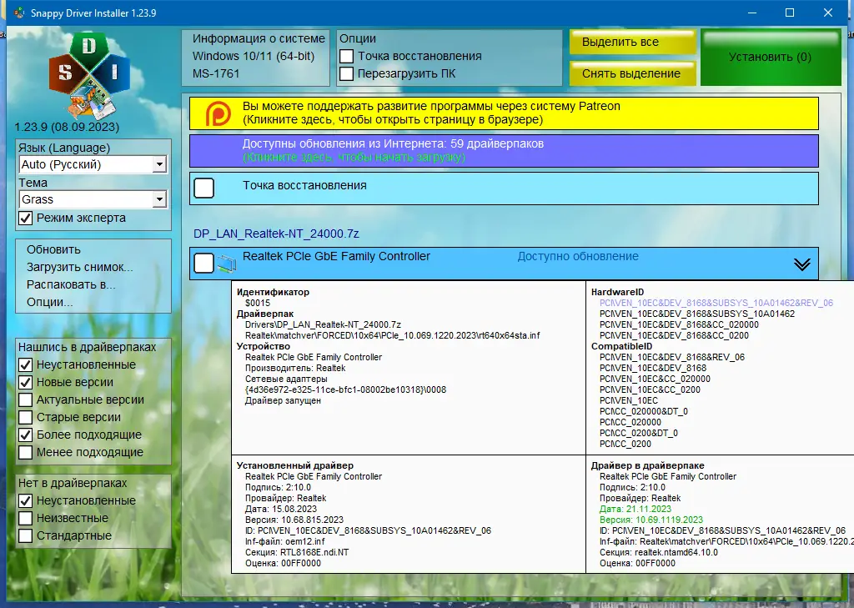Disable Режим эксперта checkbox
Image resolution: width=854 pixels, height=608 pixels.
[26, 218]
